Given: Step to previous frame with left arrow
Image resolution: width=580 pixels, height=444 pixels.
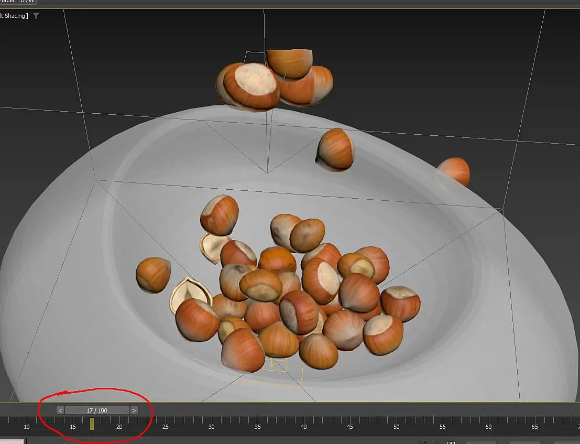Looking at the screenshot, I should click(60, 410).
